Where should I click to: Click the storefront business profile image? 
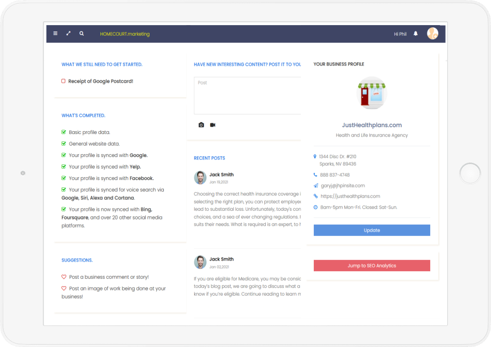click(x=371, y=93)
